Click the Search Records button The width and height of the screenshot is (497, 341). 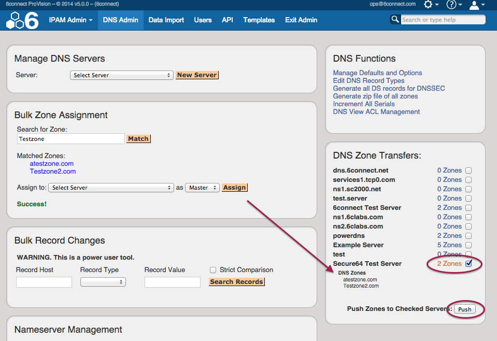click(x=237, y=282)
